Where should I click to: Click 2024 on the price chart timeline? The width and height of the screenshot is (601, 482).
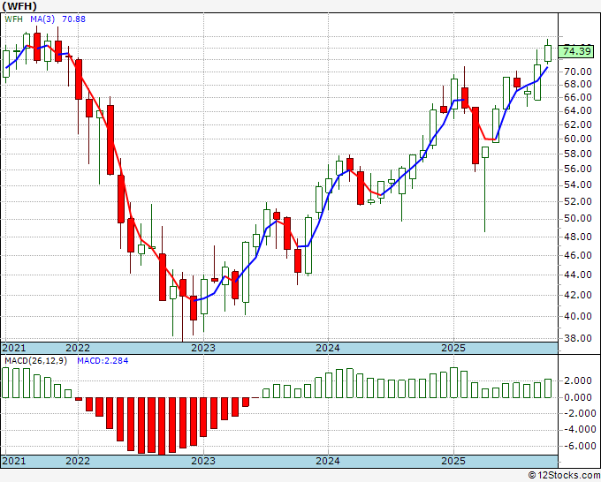[x=328, y=348]
